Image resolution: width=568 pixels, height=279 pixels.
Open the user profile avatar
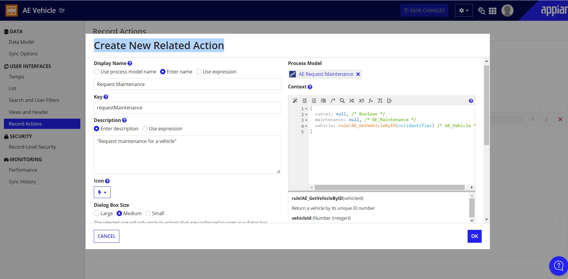(507, 10)
